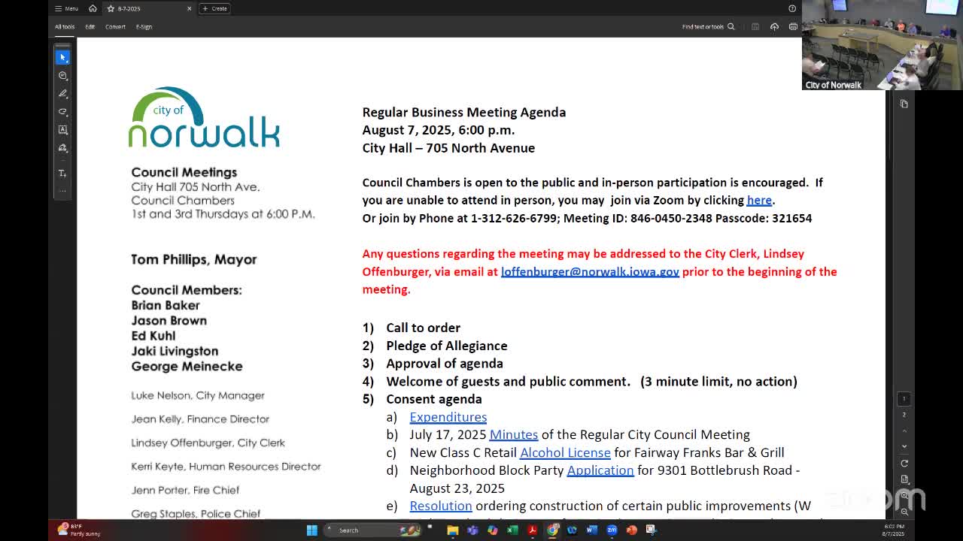
Task: Expand more tools via the ellipsis button
Action: pos(63,191)
